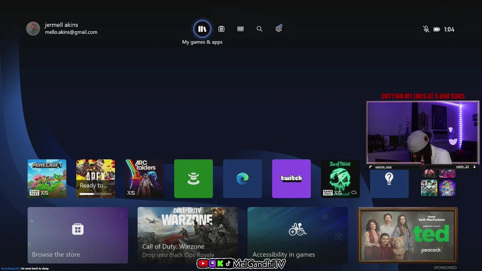Open jermell akins profile avatar
This screenshot has height=271, width=482.
click(x=33, y=29)
